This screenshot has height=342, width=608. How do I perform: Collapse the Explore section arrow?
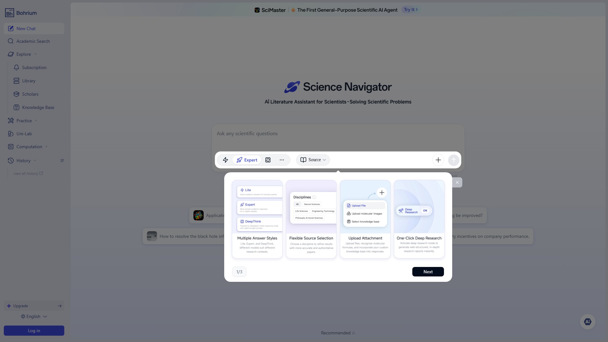pos(35,54)
